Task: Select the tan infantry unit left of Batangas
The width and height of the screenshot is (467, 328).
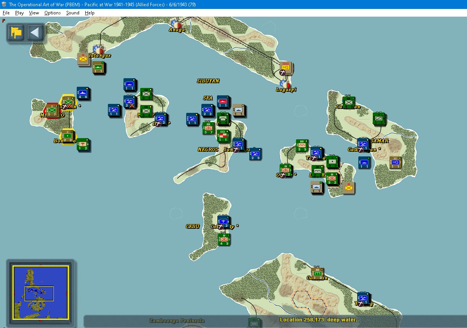Action: click(83, 59)
